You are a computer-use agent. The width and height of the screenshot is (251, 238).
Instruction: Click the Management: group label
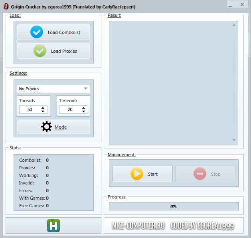[122, 155]
